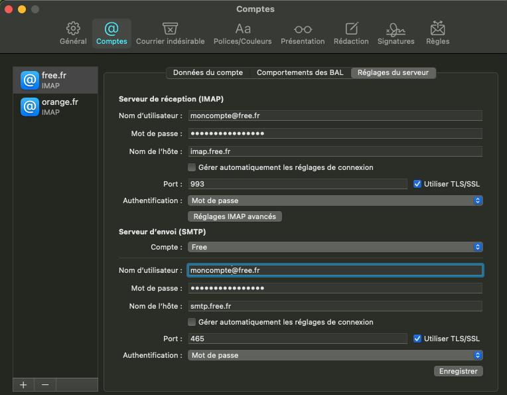Open the IMAP Authentification dropdown
The height and width of the screenshot is (395, 507).
pos(335,200)
